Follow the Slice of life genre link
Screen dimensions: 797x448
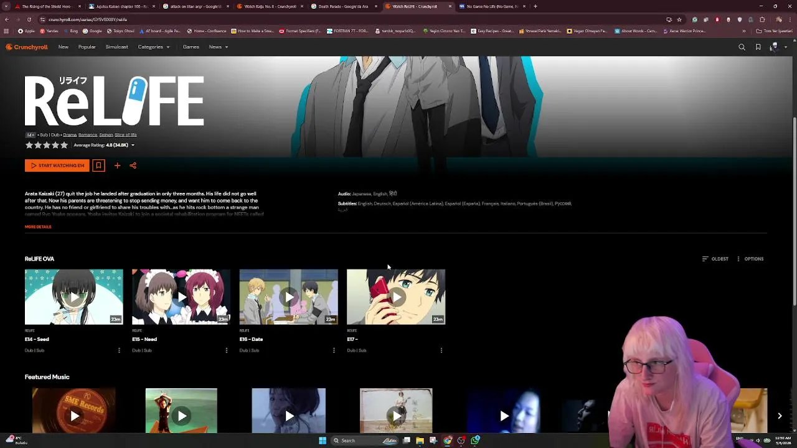coord(125,134)
